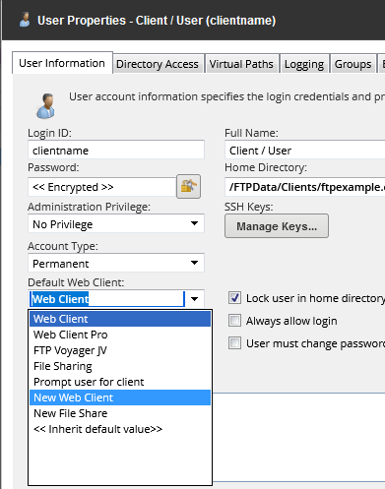
Task: Select New Web Client option
Action: tap(120, 397)
